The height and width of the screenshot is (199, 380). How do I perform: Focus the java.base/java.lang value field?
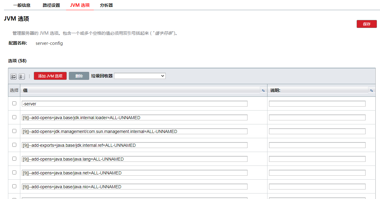134,159
